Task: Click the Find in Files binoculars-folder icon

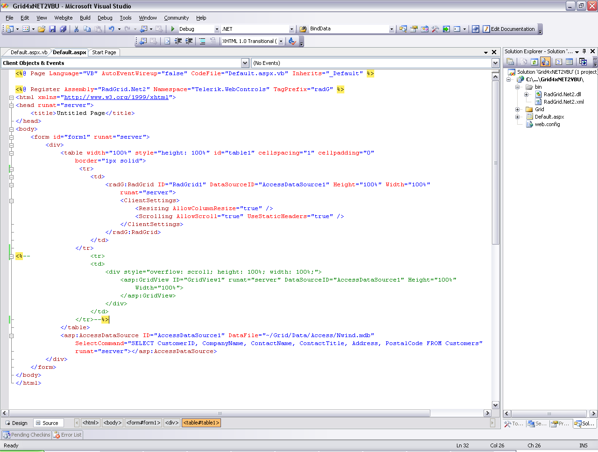Action: point(303,29)
